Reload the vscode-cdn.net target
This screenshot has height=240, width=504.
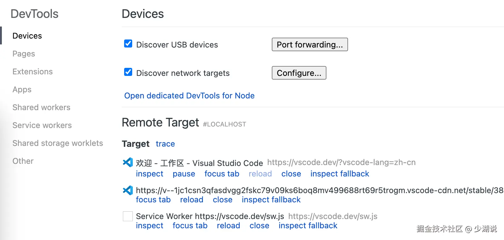coord(191,200)
